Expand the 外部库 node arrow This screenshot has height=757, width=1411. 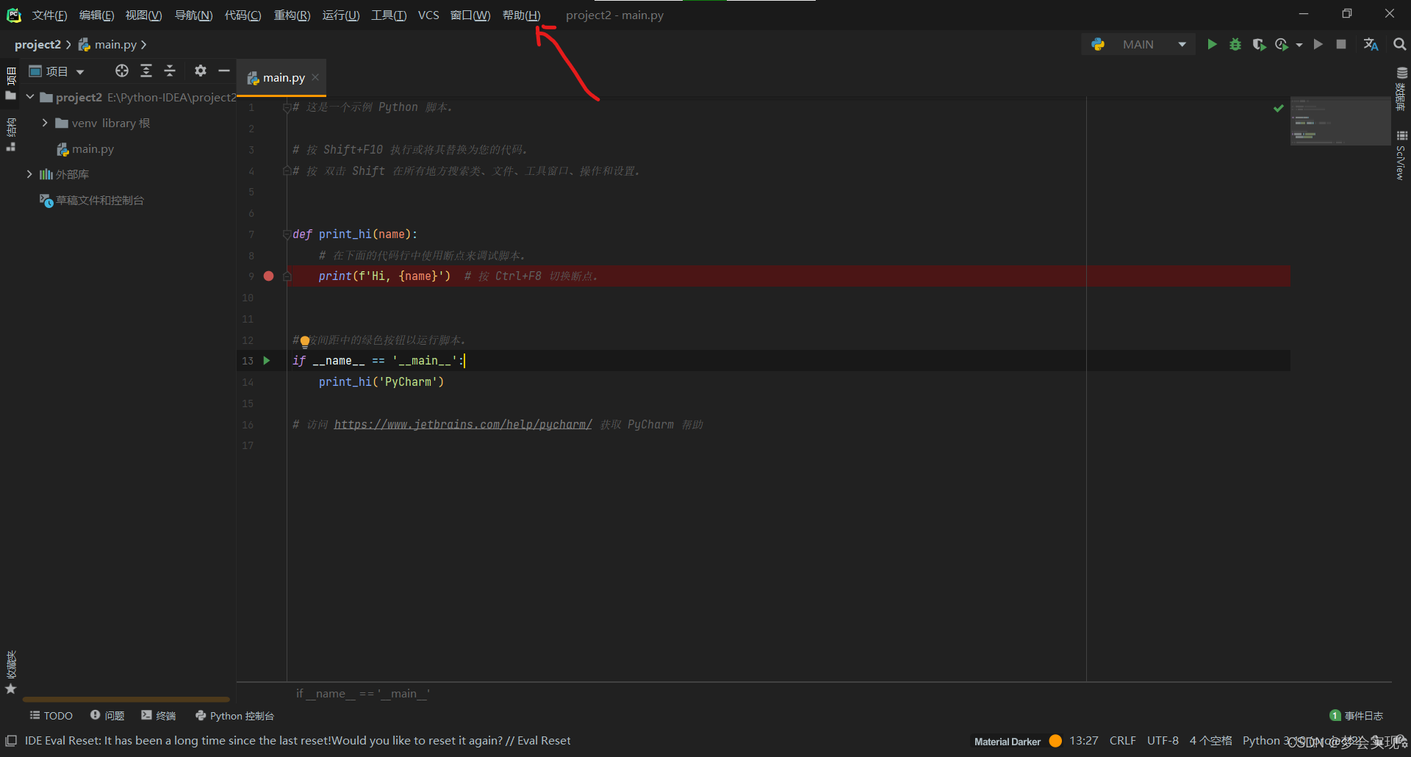tap(29, 174)
